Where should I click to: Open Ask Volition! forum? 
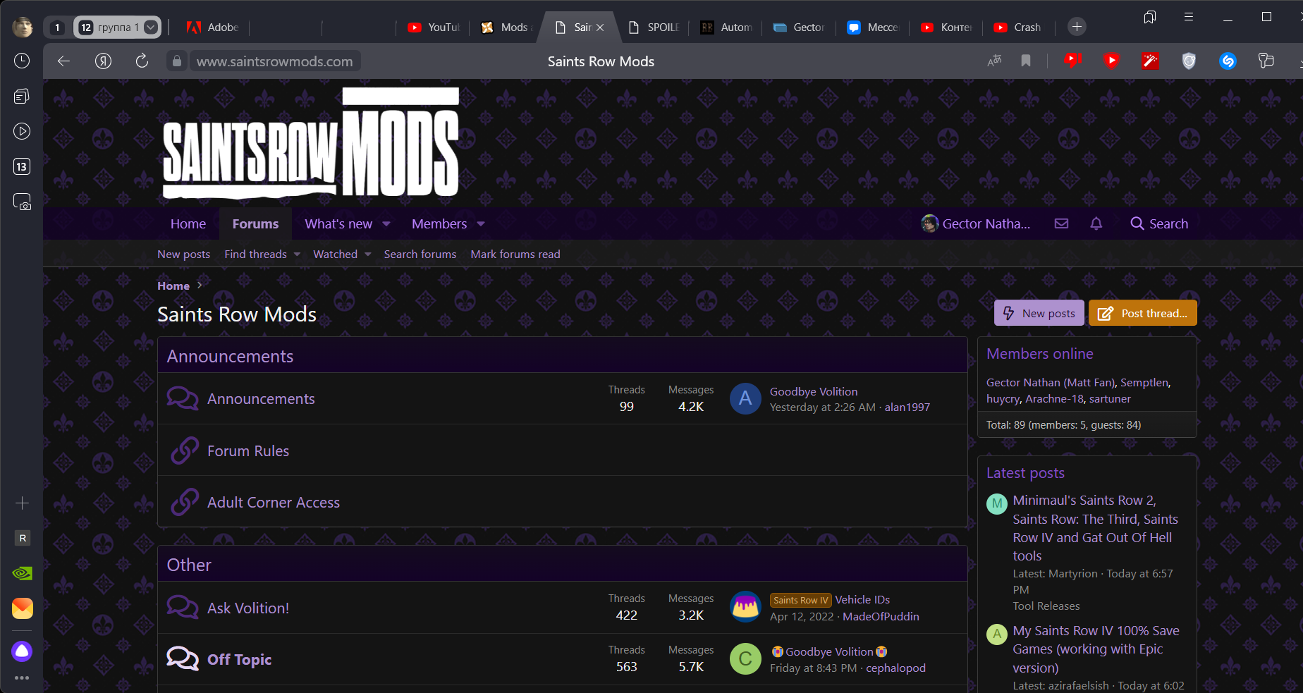click(248, 608)
